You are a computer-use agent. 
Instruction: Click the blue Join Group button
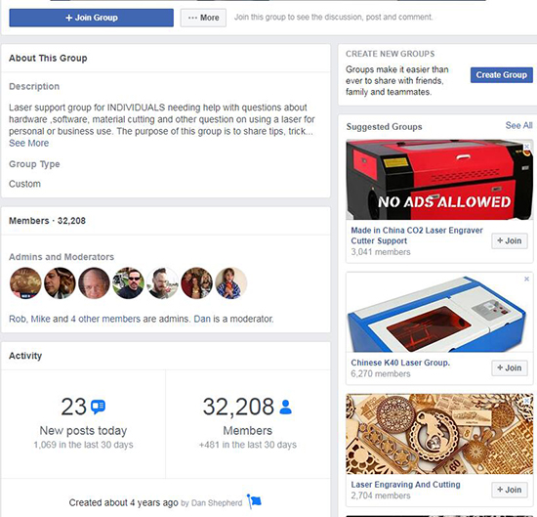(x=91, y=18)
